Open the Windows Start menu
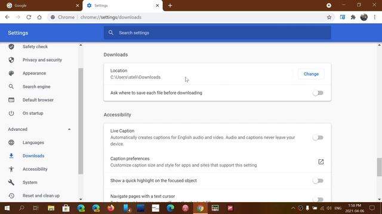Viewport: 382px width, 214px height. pyautogui.click(x=7, y=208)
